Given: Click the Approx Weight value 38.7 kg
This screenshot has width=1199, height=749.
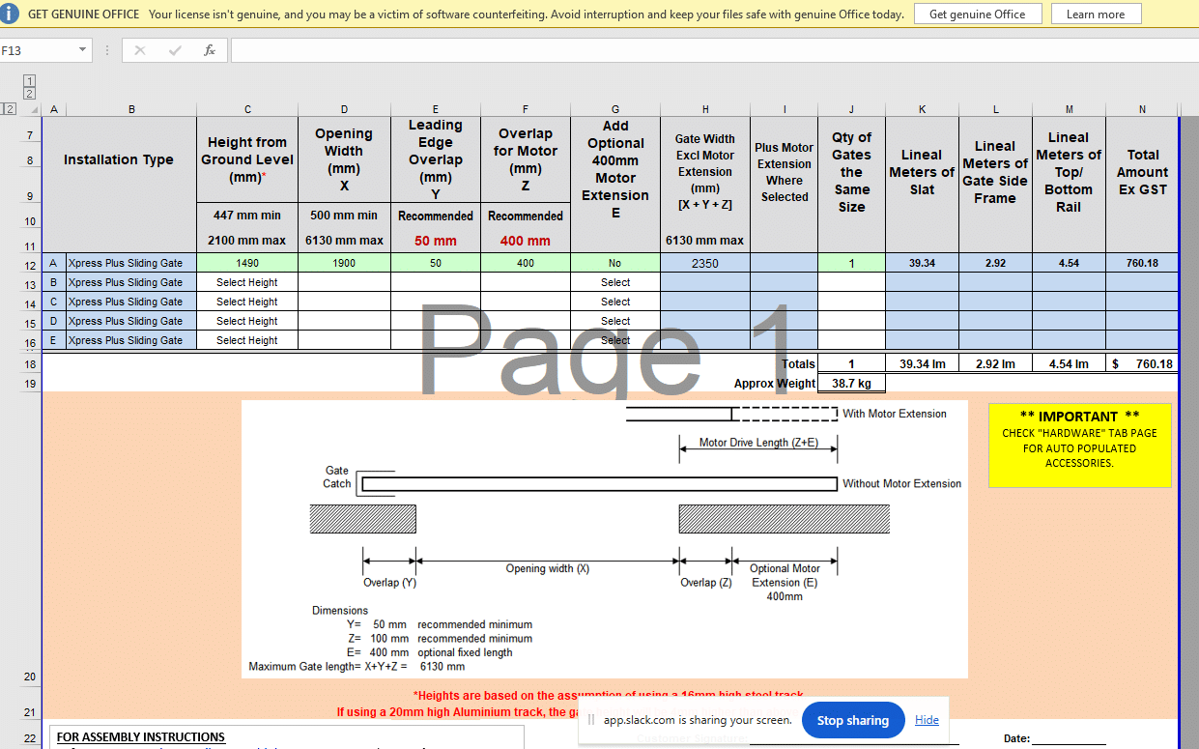Looking at the screenshot, I should coord(851,383).
